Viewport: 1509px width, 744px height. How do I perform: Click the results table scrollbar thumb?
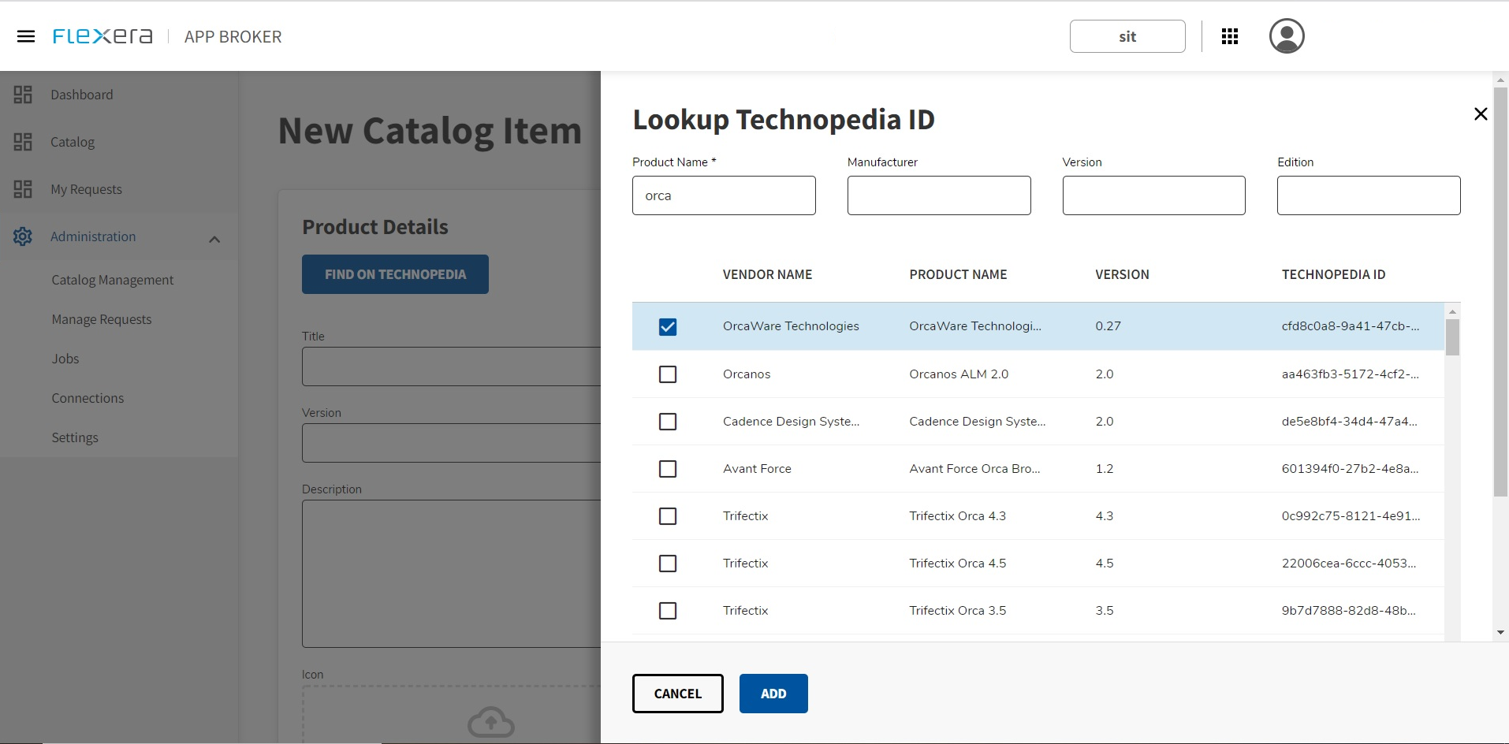[x=1452, y=337]
